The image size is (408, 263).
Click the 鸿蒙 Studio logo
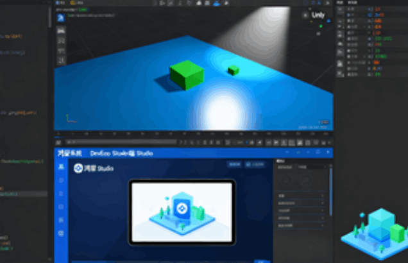(94, 168)
